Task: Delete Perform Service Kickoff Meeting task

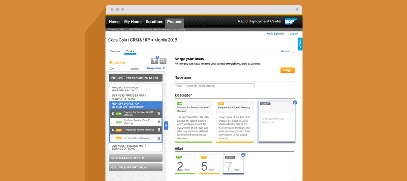Action: [x=159, y=122]
